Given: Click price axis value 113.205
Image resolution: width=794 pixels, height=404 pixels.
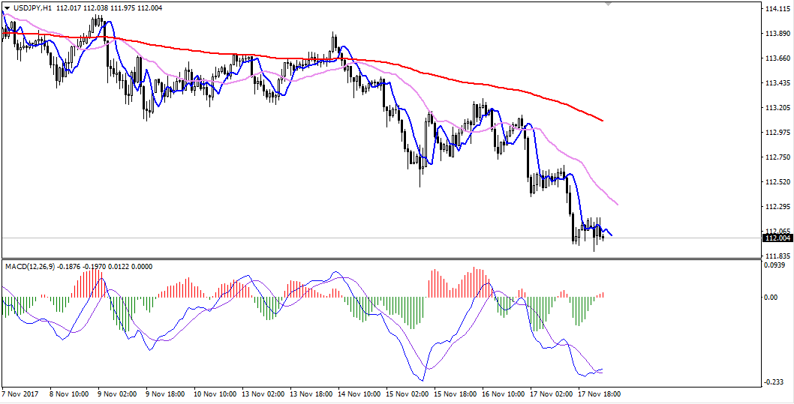Looking at the screenshot, I should (x=778, y=108).
